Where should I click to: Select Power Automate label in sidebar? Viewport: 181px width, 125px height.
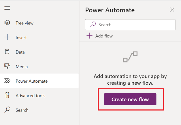click(x=32, y=81)
